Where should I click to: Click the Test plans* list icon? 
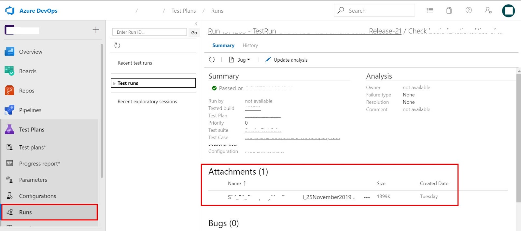click(x=10, y=147)
